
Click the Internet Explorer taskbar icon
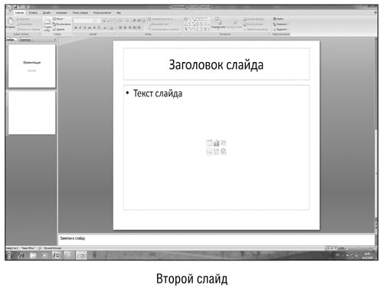[21, 255]
